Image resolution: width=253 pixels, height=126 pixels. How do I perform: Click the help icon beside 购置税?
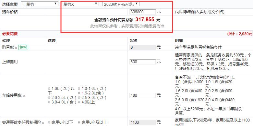coord(16,48)
